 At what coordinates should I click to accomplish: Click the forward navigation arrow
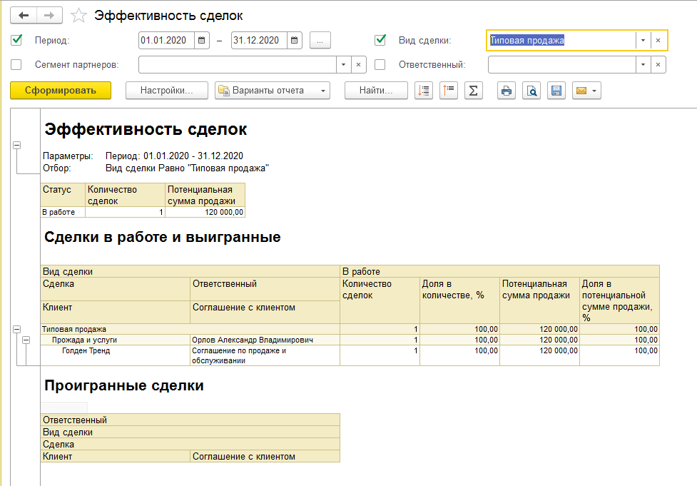49,15
